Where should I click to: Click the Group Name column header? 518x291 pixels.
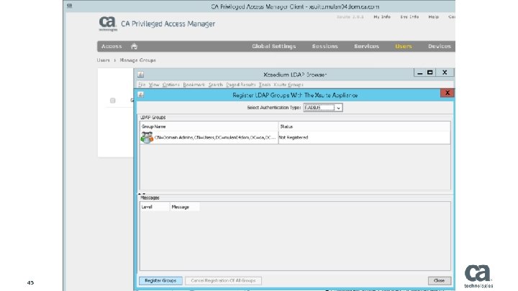coord(209,126)
